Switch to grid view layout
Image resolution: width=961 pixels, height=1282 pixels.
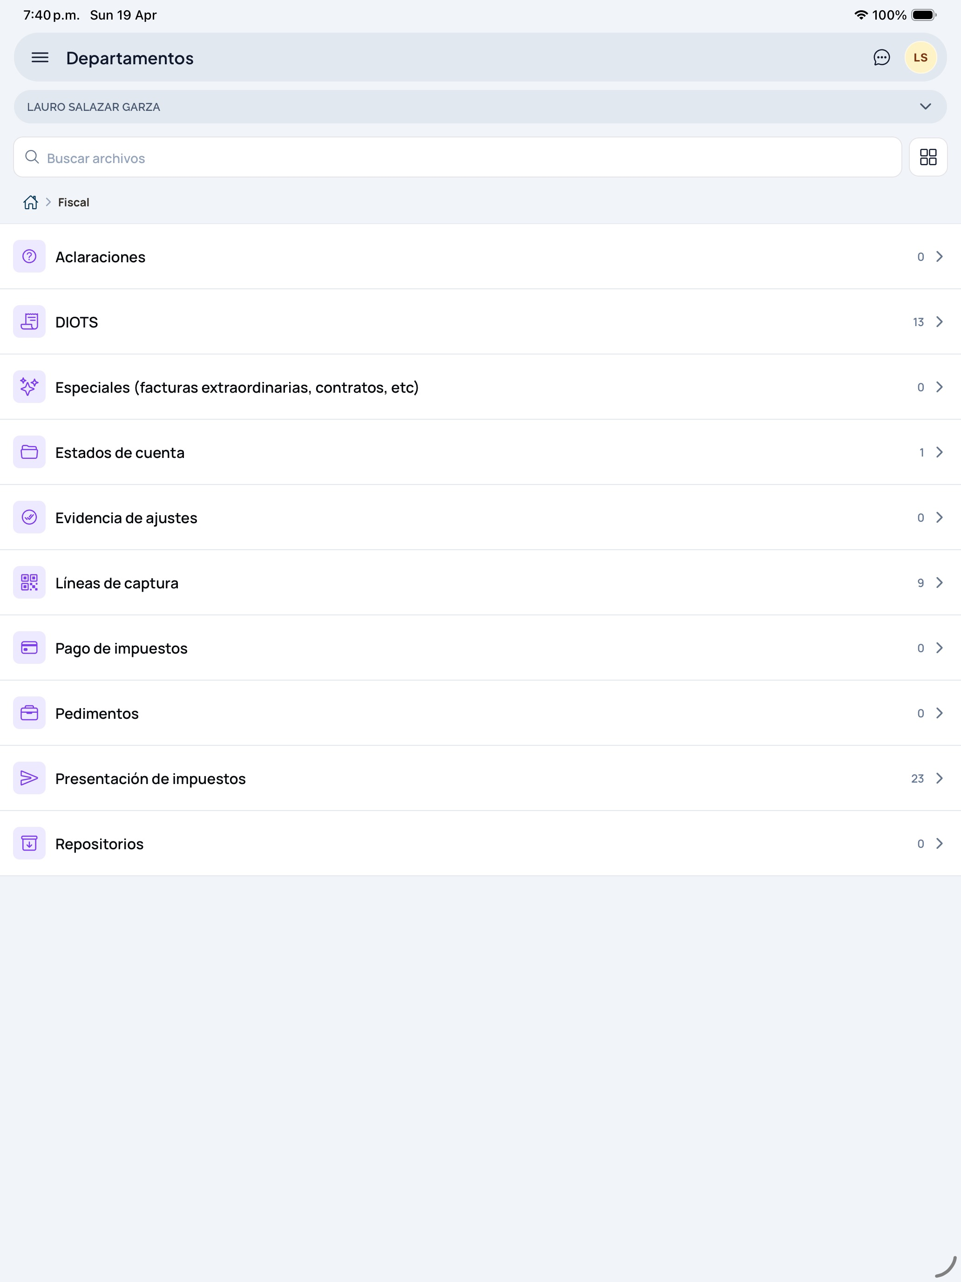[928, 157]
